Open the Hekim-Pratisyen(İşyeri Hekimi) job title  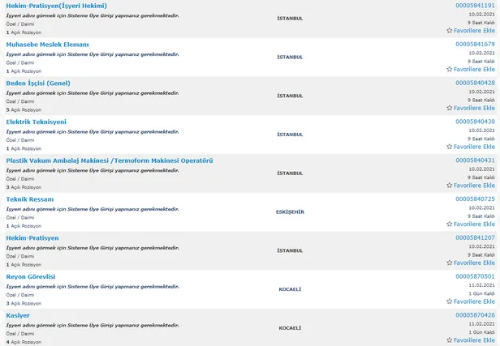pos(56,6)
